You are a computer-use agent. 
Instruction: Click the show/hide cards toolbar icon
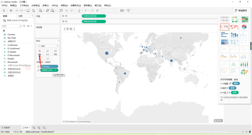click(122, 11)
